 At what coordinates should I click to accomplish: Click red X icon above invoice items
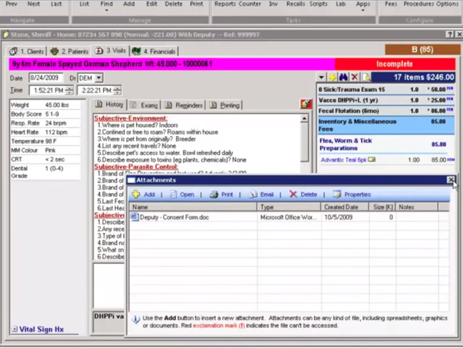(354, 78)
